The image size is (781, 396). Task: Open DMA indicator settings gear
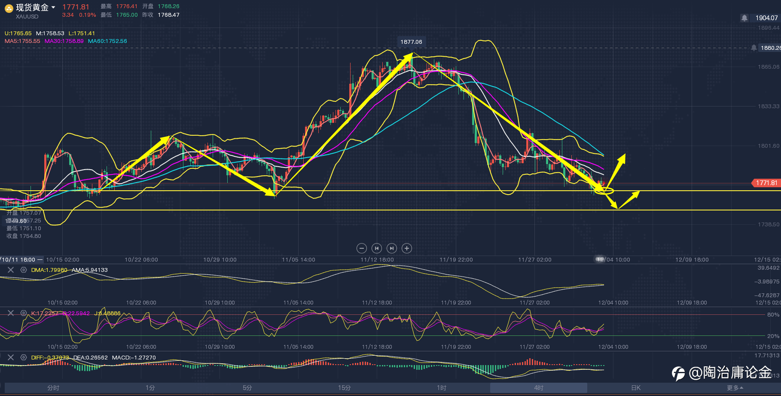pyautogui.click(x=24, y=270)
